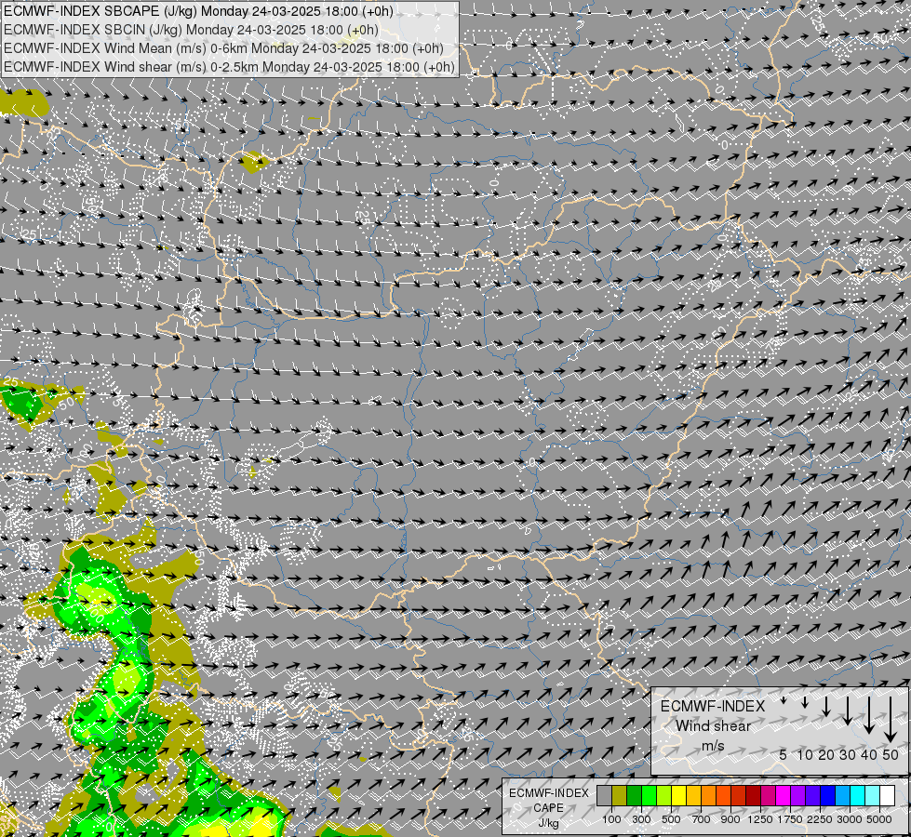911x837 pixels.
Task: Click the '1250' CAPE scale label
Action: (760, 819)
